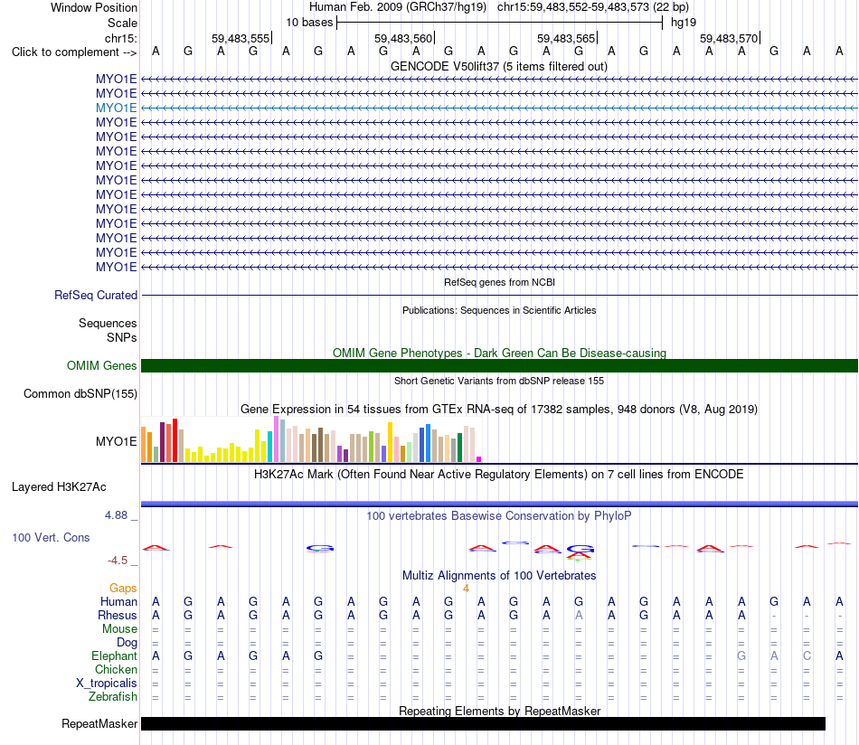Click the orange gap count '4' in Multiz track

tap(466, 589)
